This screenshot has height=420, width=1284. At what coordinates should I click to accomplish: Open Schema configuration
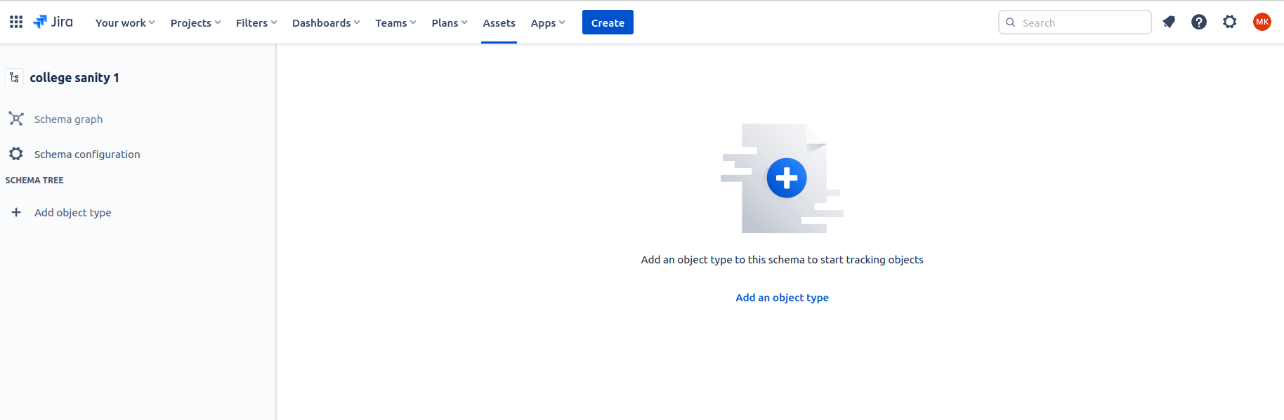(86, 155)
